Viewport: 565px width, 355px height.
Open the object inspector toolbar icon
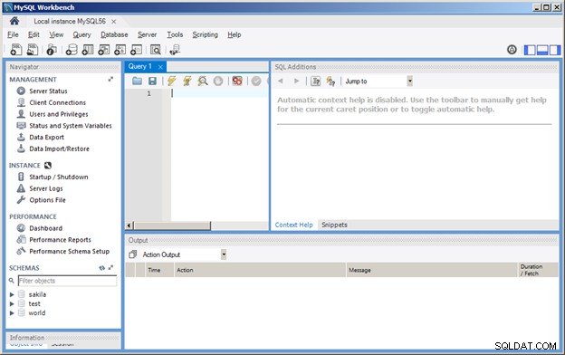[52, 50]
